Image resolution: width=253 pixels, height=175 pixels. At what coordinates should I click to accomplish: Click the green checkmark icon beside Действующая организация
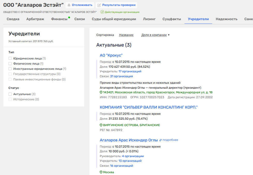102,12
